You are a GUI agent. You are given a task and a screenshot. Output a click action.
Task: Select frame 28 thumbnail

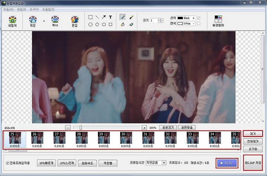click(81, 139)
